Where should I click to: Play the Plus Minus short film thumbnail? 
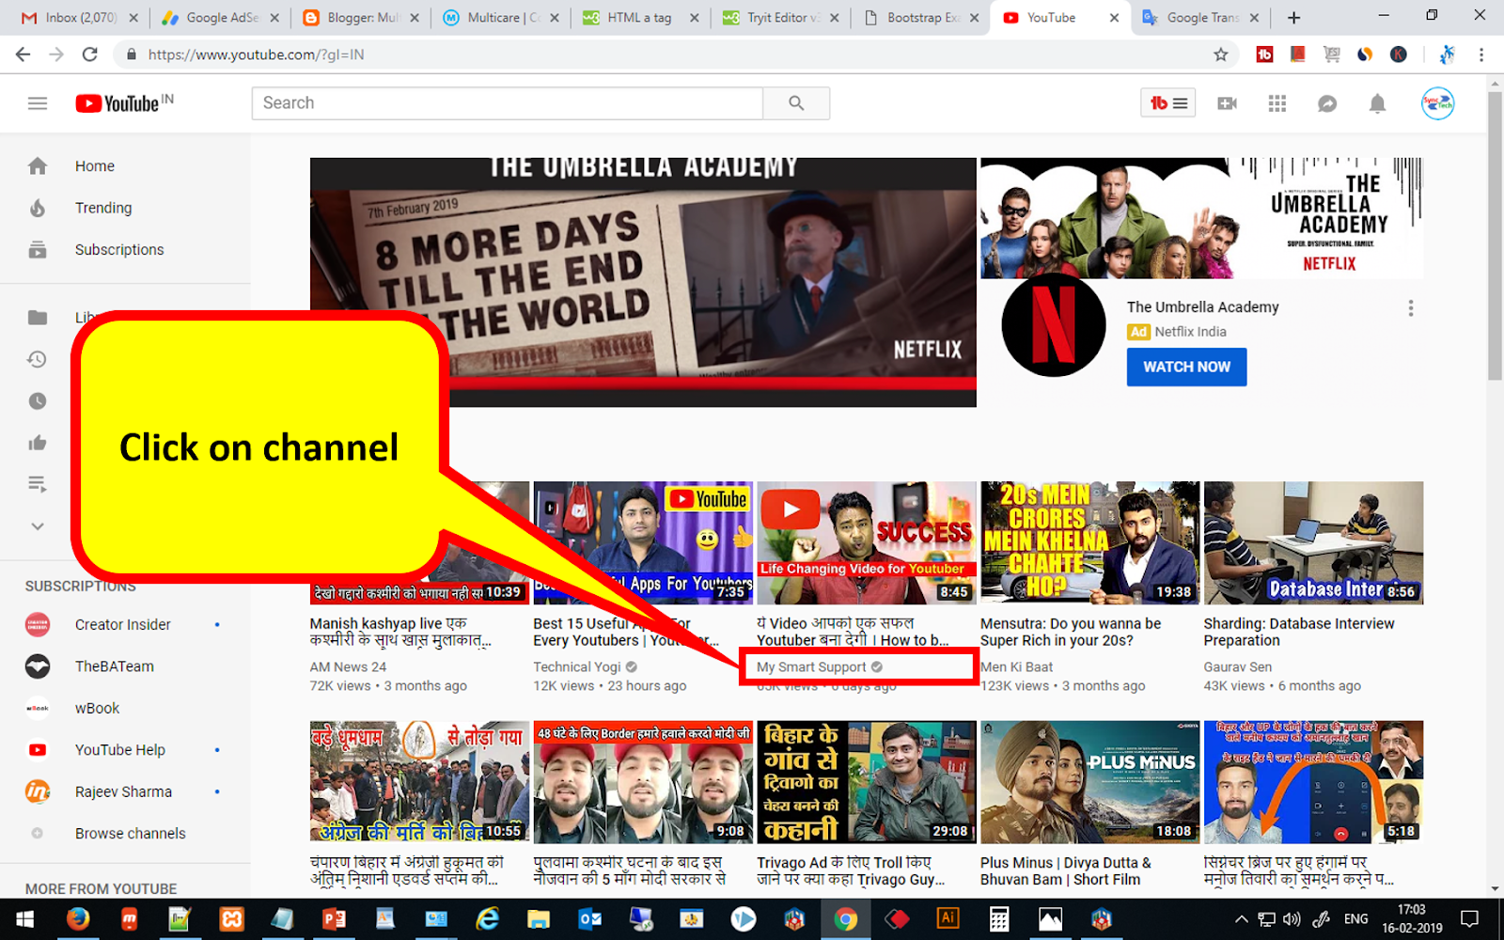[x=1089, y=782]
